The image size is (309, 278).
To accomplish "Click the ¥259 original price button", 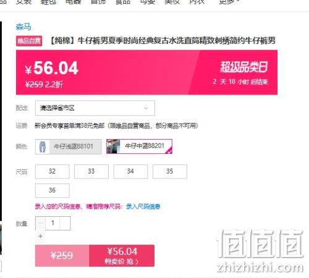I will 62,256.
